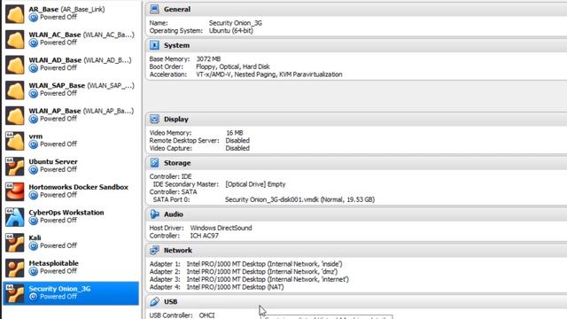
Task: Click the vrm VM icon
Action: (x=15, y=141)
